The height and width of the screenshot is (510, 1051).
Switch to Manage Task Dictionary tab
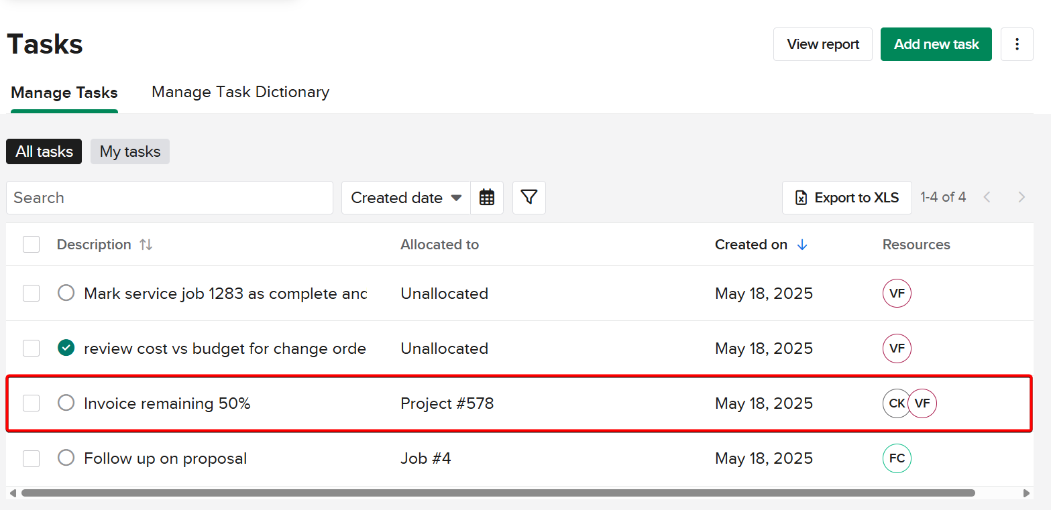(240, 92)
